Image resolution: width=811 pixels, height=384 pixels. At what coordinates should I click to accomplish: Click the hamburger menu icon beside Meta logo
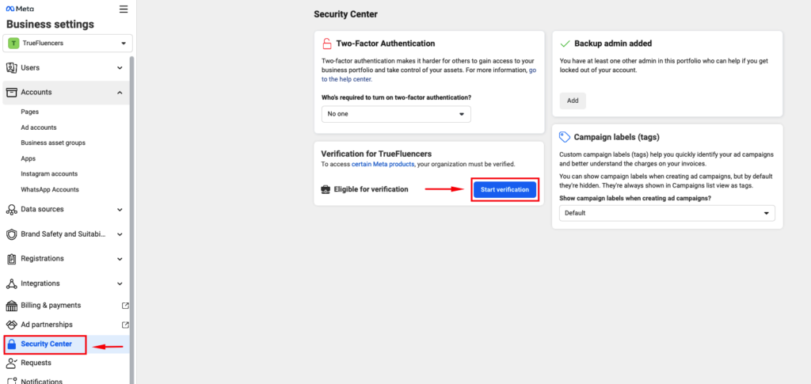coord(123,9)
